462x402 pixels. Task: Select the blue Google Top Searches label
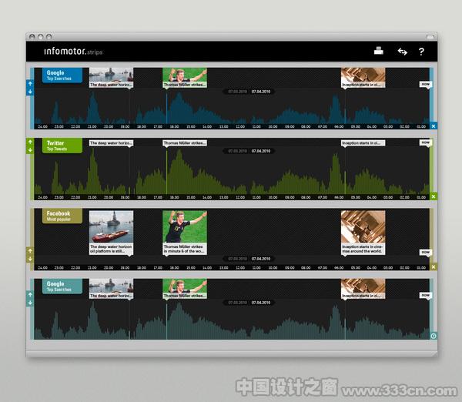62,75
